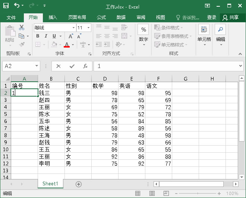Image resolution: width=246 pixels, height=198 pixels.
Task: Click the Format Painter brush icon
Action: click(x=22, y=45)
